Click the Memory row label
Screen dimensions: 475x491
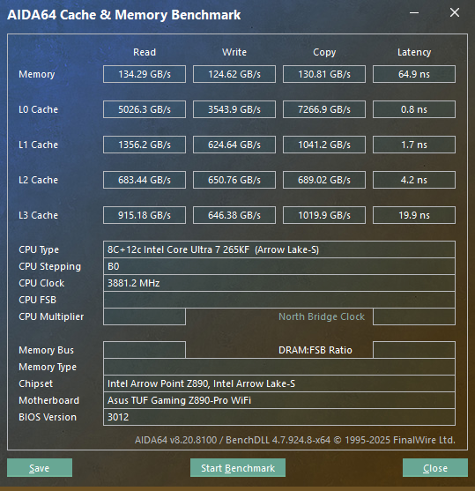[37, 74]
